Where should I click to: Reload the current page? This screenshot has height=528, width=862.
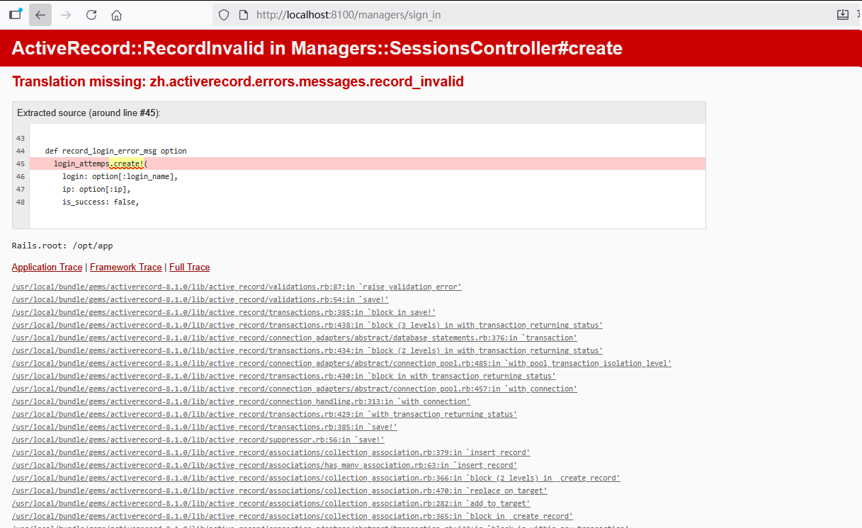pos(91,15)
